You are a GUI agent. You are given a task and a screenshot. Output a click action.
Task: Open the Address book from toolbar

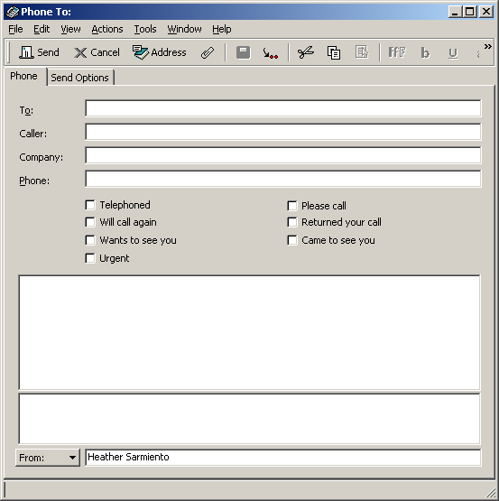point(159,52)
